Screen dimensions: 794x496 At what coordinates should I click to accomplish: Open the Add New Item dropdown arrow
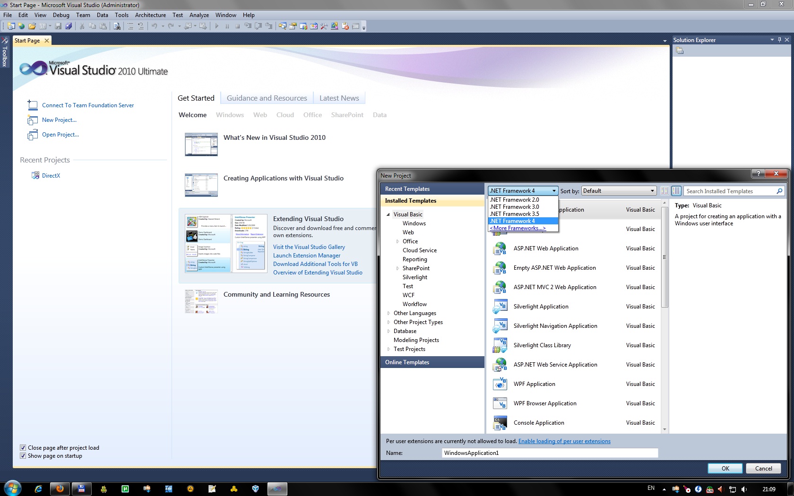coord(49,26)
